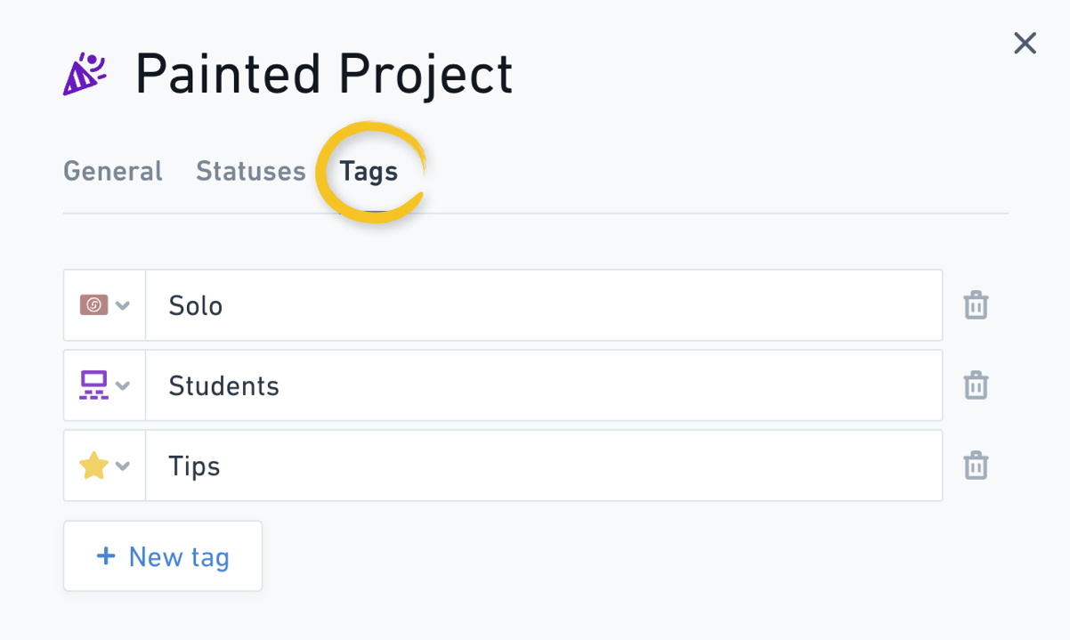Open the Statuses tab

250,171
